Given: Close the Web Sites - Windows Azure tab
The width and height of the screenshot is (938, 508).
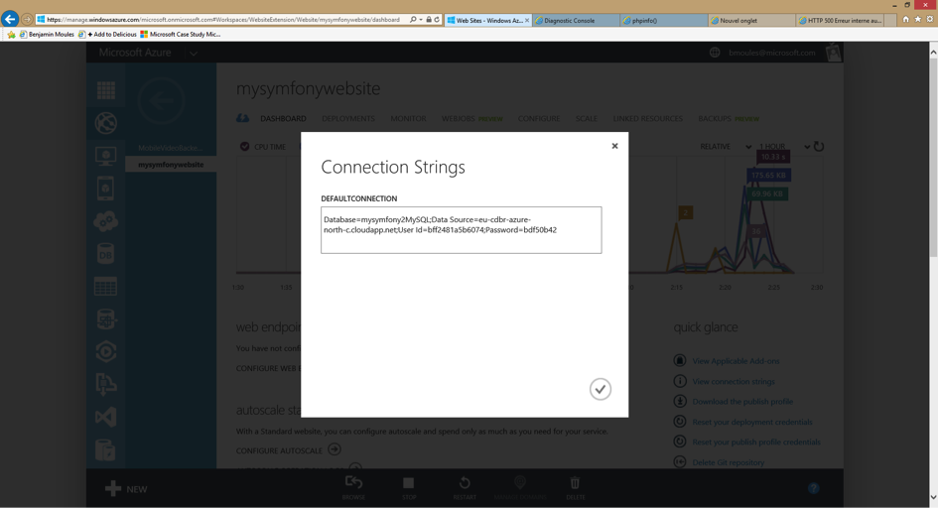Looking at the screenshot, I should coord(527,20).
